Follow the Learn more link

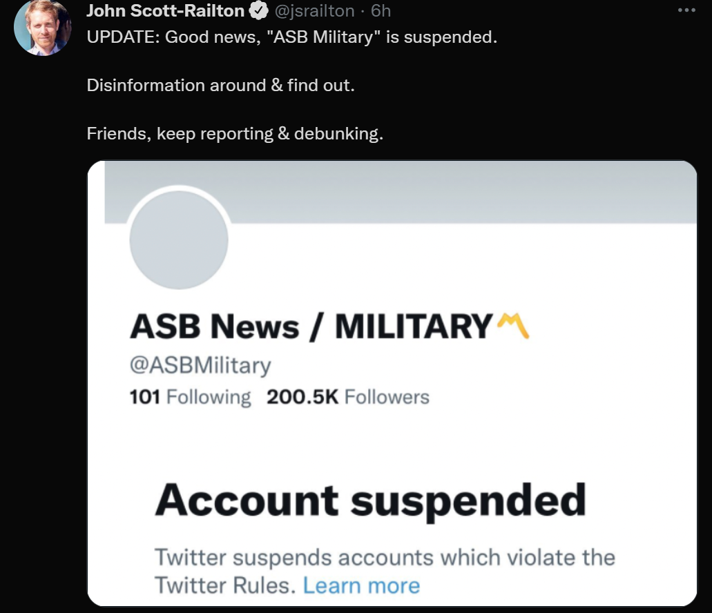361,585
